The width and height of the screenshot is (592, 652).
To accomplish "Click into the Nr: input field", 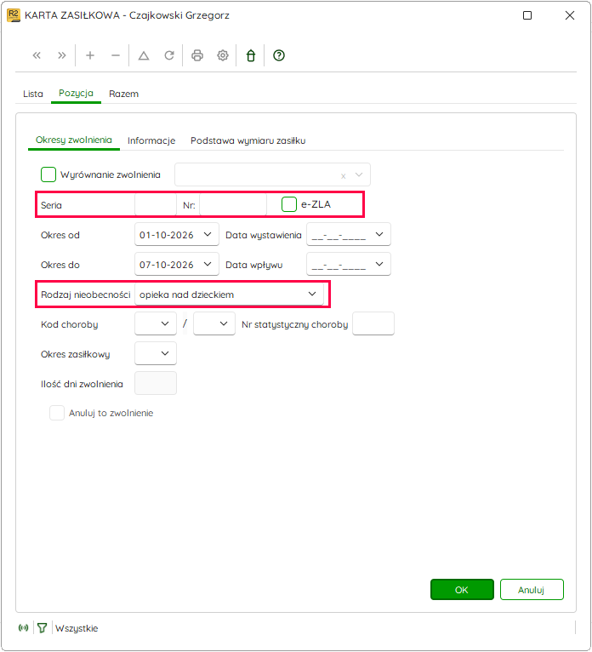I will [x=233, y=204].
